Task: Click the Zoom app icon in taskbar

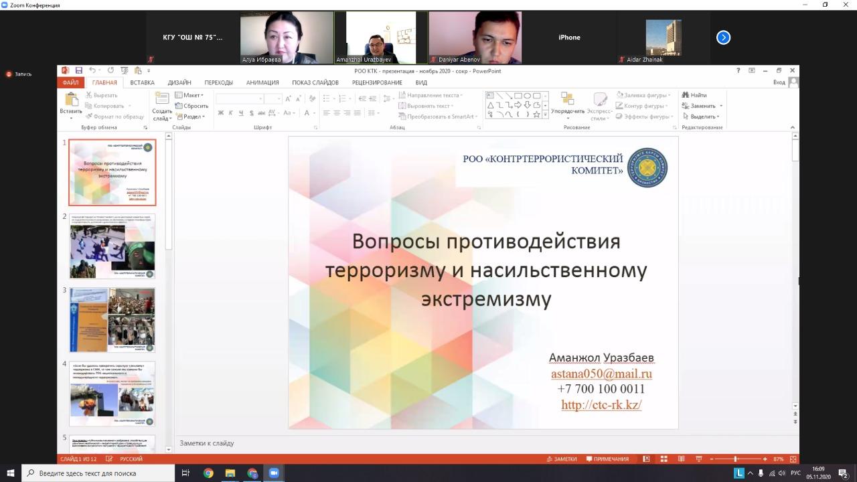Action: tap(274, 473)
